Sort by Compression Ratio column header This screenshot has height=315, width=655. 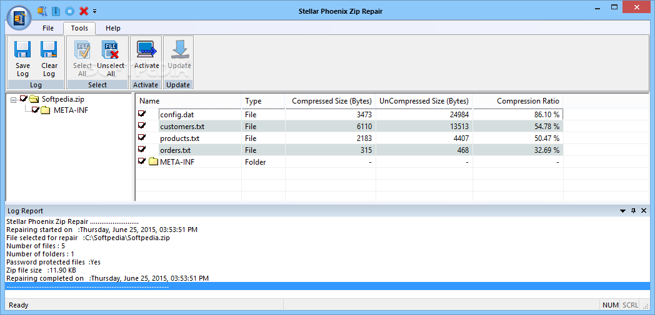pos(518,101)
